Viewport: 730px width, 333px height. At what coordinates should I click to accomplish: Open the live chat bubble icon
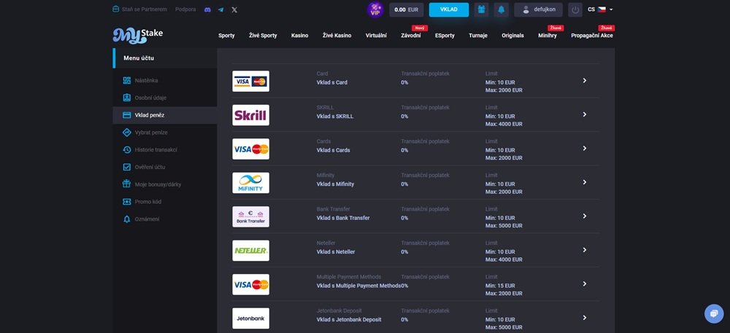pyautogui.click(x=714, y=313)
